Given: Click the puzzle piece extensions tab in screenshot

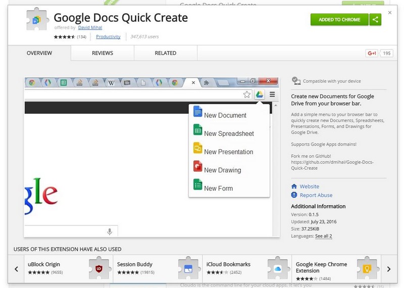Looking at the screenshot, I should point(207,83).
